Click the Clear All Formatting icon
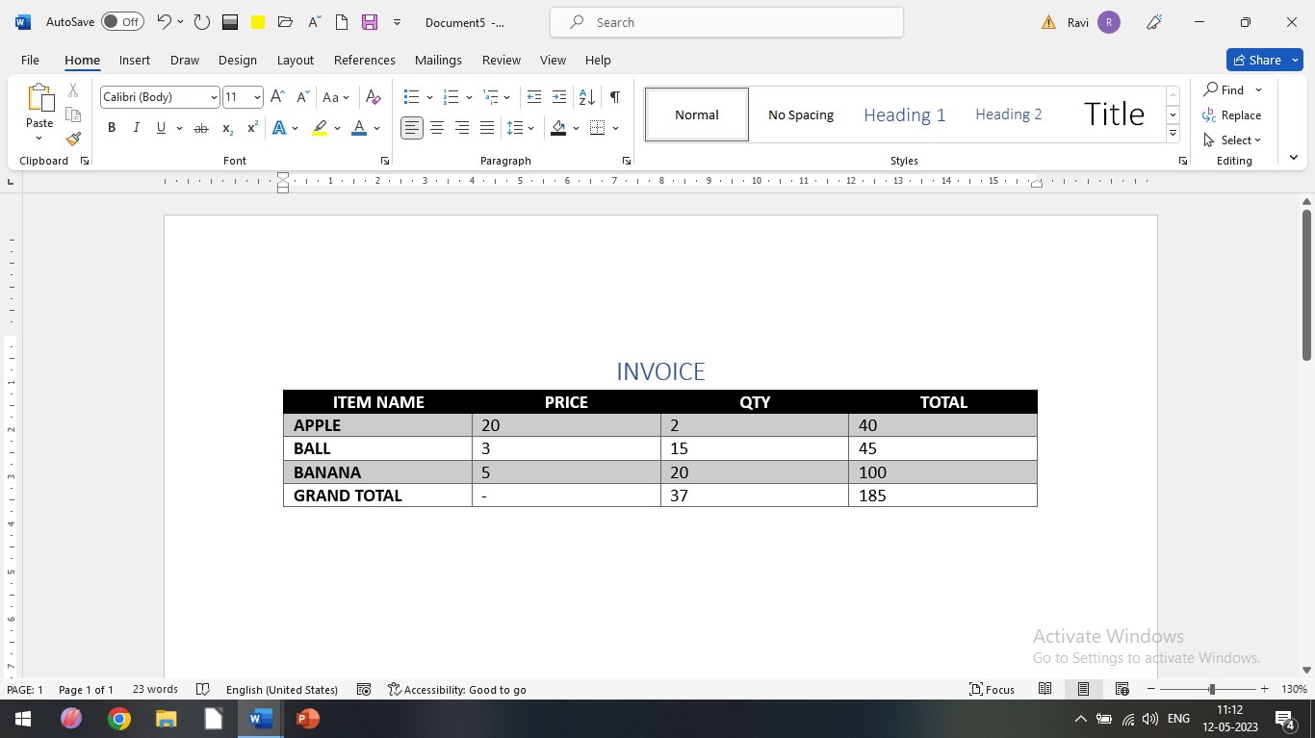The width and height of the screenshot is (1315, 738). [374, 97]
